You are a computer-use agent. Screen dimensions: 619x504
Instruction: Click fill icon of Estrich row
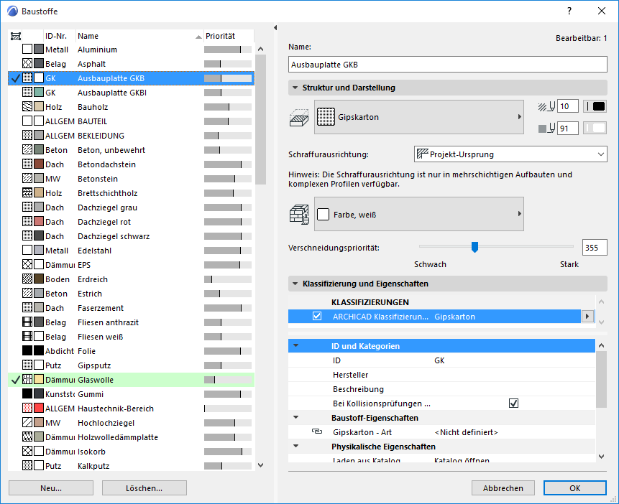27,294
